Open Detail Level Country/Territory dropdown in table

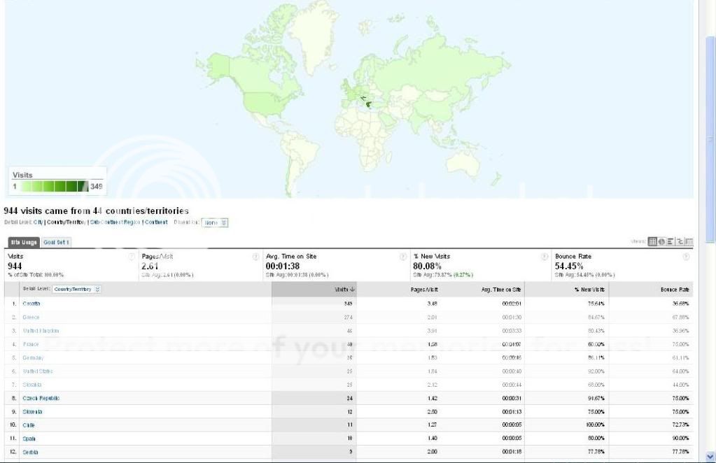[77, 290]
